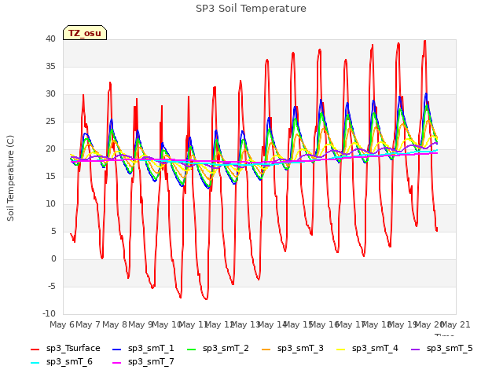Click the orange sp3_smT_3 legend swatch
Screen dimensions: 503x377
[266, 349]
